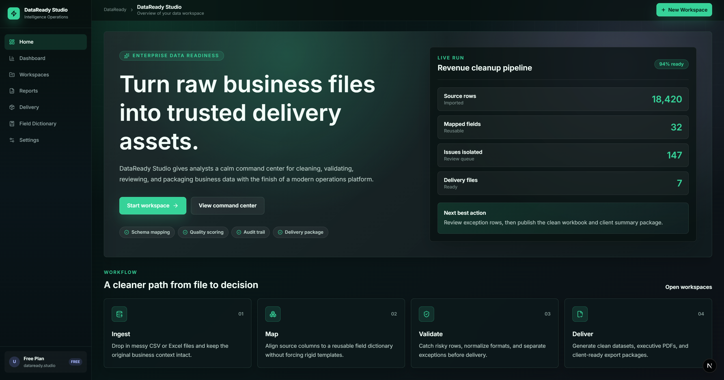Click the Map workflow card title
The width and height of the screenshot is (724, 380).
(x=272, y=334)
